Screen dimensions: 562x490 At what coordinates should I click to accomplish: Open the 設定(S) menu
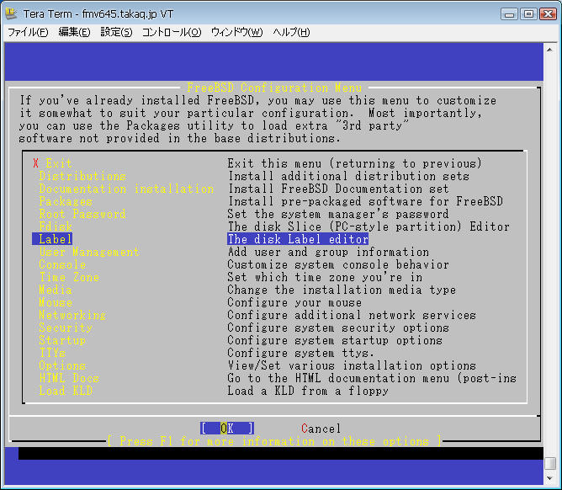tap(116, 32)
